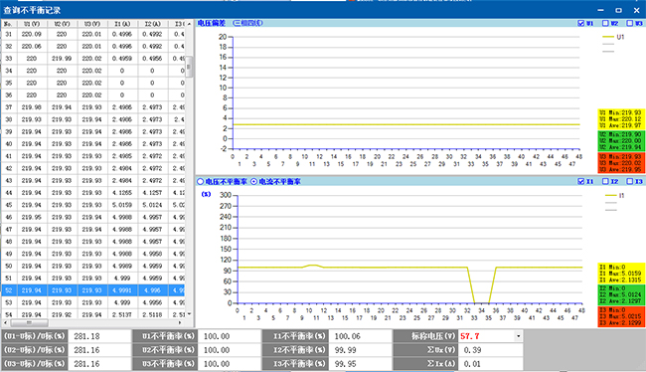This screenshot has height=372, width=646.
Task: Uncheck the U1 voltage curve checkbox
Action: pyautogui.click(x=581, y=23)
